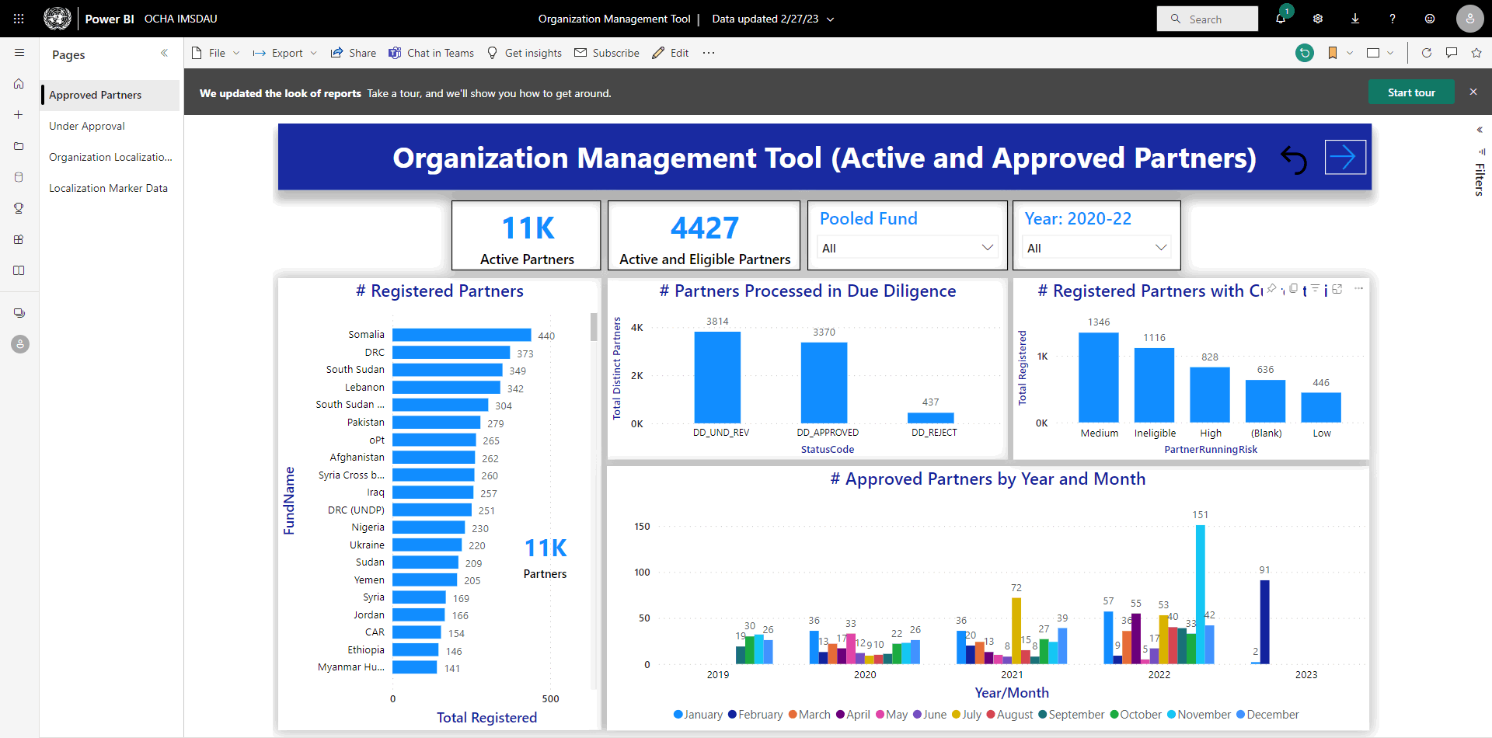Viewport: 1492px width, 738px height.
Task: Open the notifications bell
Action: coord(1281,19)
